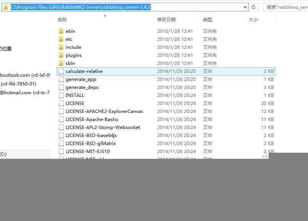Click the generate_app file icon
Viewport: 308px width, 221px height.
coord(61,79)
